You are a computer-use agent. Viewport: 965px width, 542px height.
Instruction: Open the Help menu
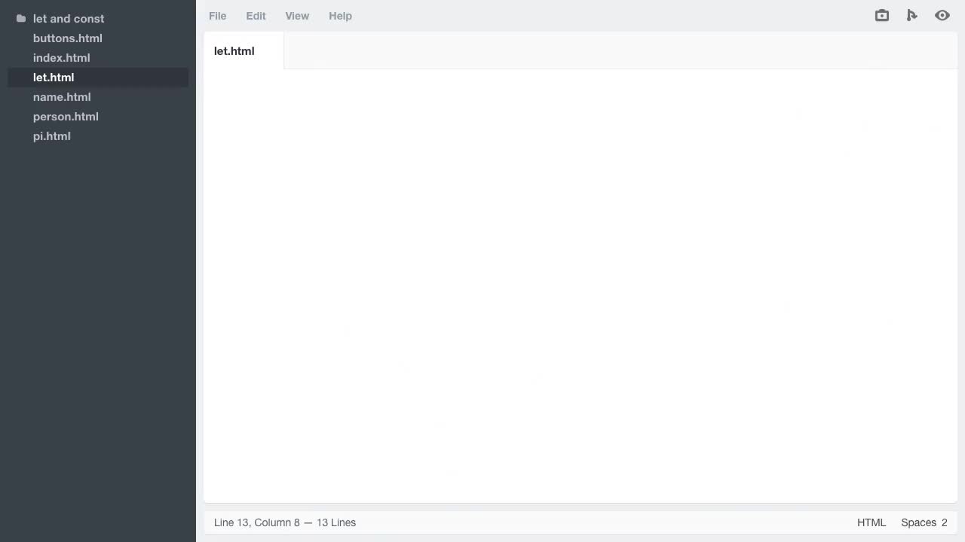pyautogui.click(x=340, y=16)
